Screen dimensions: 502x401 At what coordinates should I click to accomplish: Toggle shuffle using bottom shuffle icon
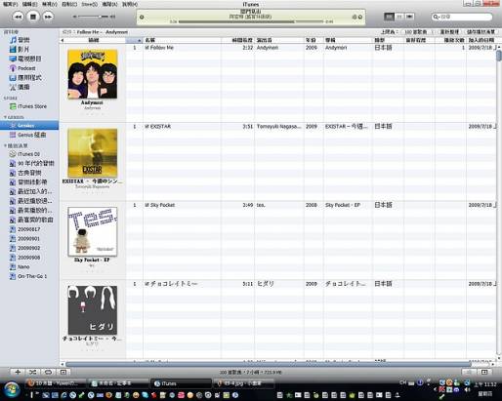pyautogui.click(x=32, y=372)
